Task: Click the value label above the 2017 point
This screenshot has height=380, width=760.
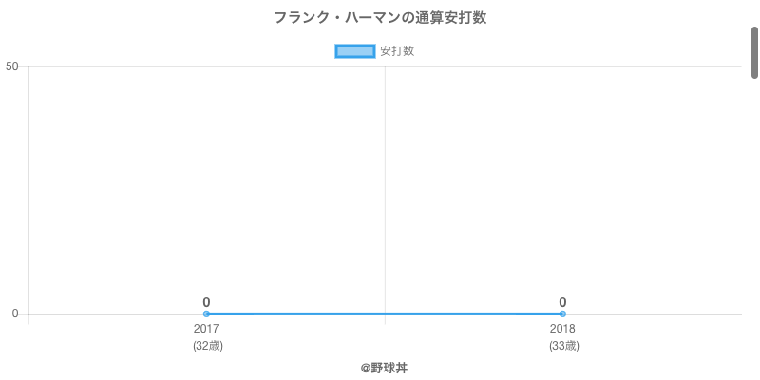Action: click(206, 302)
